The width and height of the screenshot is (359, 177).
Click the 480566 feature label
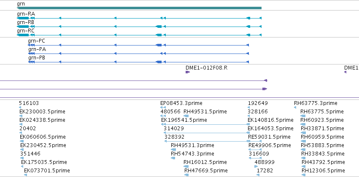(170, 112)
